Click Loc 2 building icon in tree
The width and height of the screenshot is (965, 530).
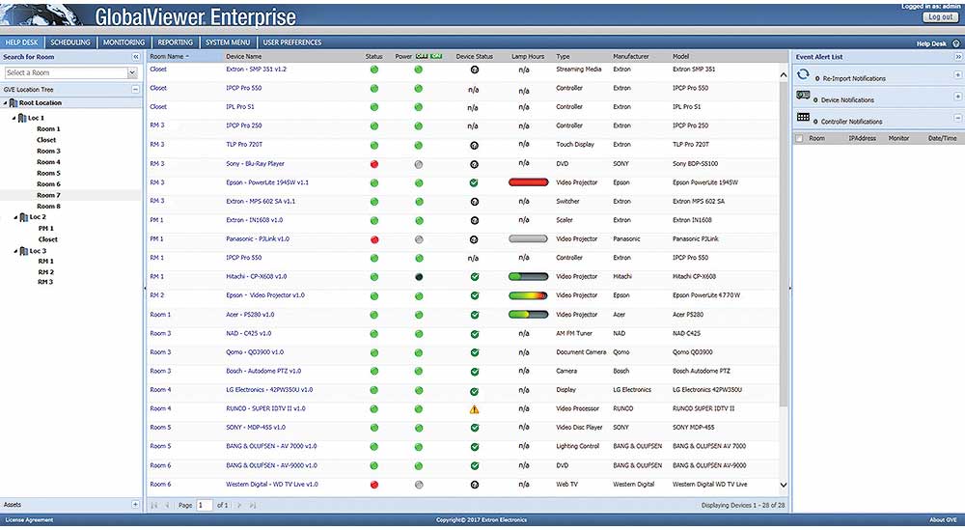point(24,217)
